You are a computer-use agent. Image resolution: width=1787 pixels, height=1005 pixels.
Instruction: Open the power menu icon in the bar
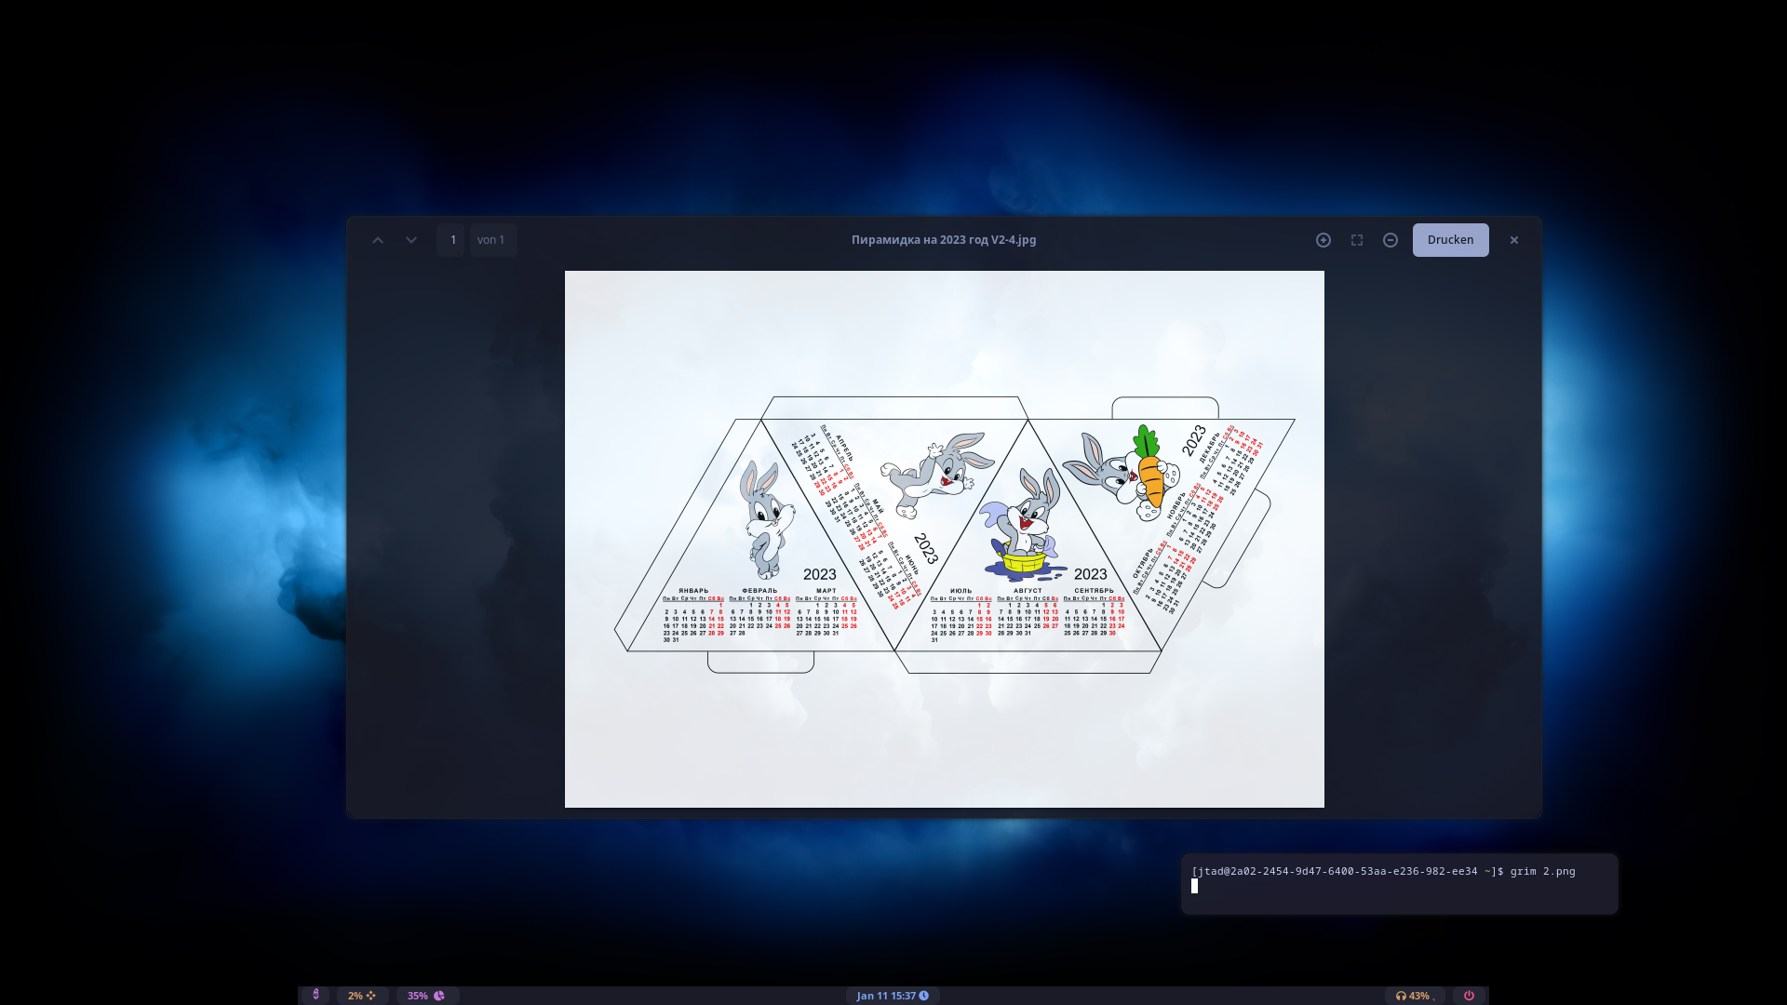point(1469,996)
